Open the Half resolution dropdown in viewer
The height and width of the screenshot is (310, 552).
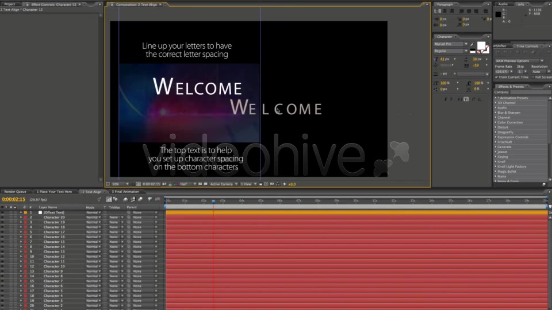(x=188, y=184)
